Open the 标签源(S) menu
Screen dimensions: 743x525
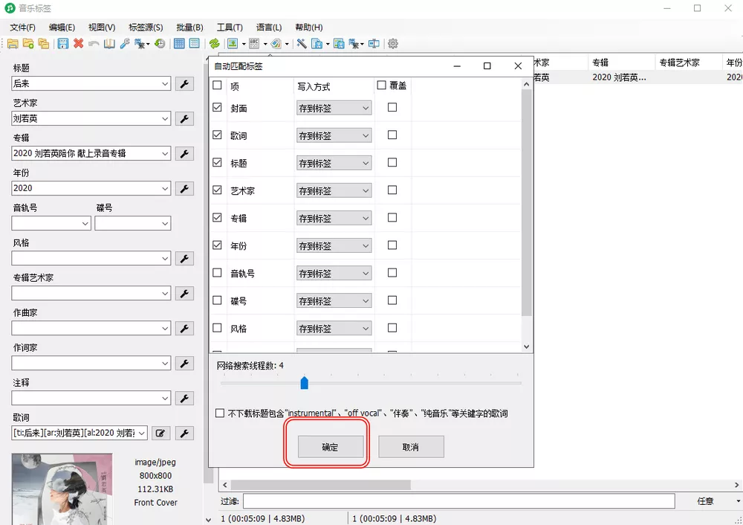click(146, 28)
